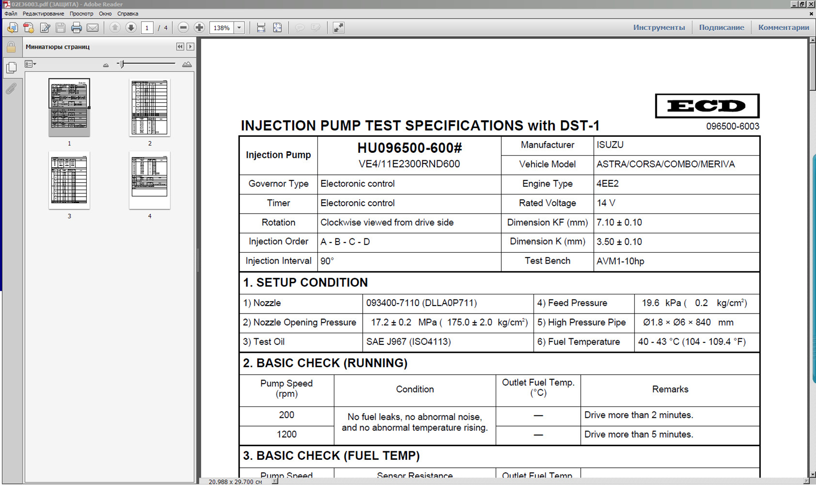The height and width of the screenshot is (485, 816).
Task: Collapse the thumbnails panel with double arrow
Action: coord(180,47)
